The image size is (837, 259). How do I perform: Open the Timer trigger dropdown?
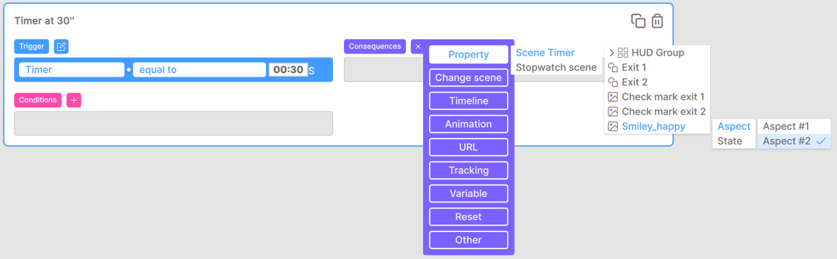point(71,69)
